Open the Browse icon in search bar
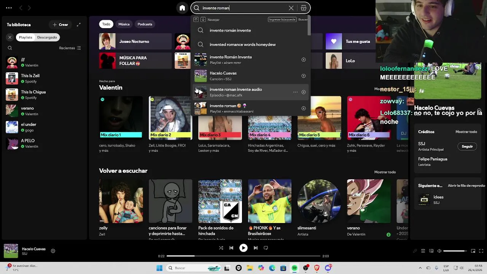This screenshot has height=274, width=487. 303,8
